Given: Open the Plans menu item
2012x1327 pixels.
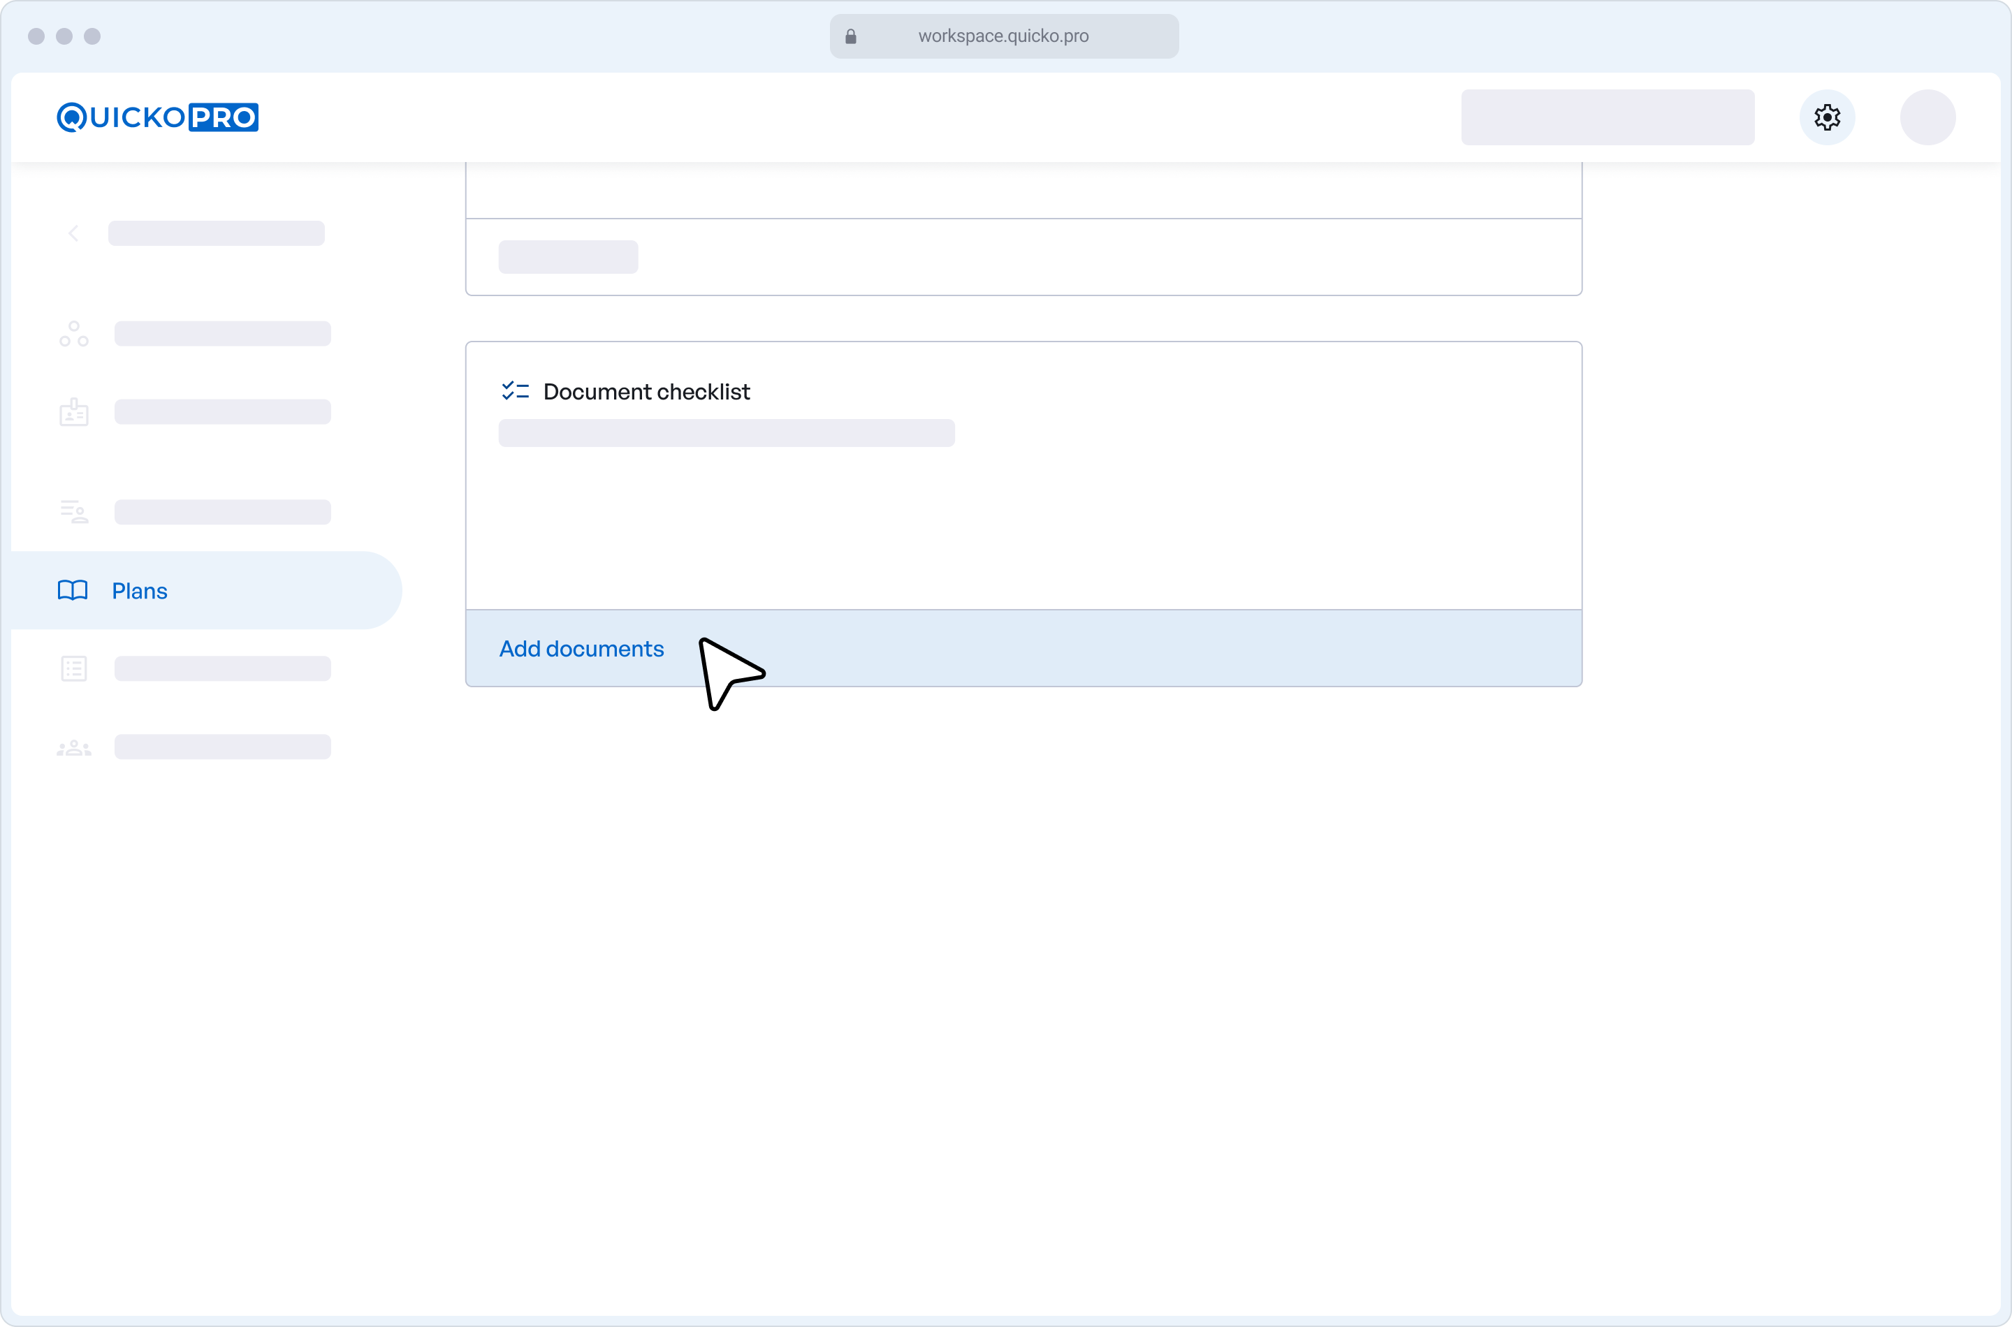Looking at the screenshot, I should [x=205, y=590].
